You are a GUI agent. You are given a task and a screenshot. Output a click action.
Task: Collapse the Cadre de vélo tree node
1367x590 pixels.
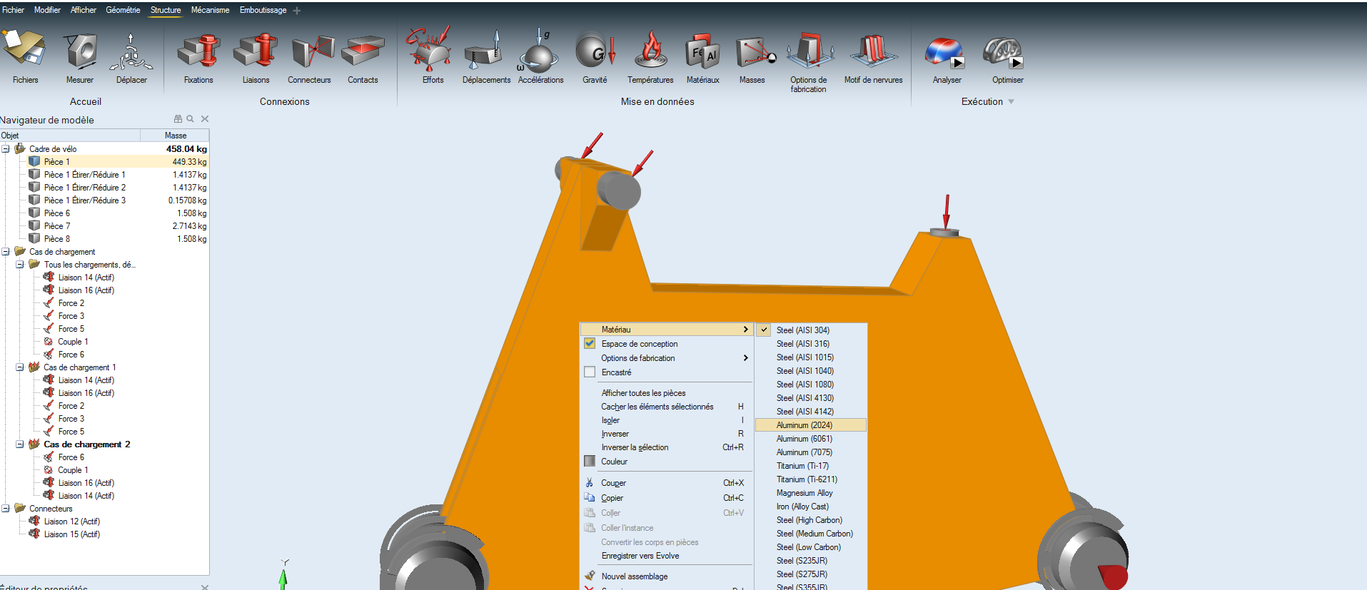click(6, 149)
